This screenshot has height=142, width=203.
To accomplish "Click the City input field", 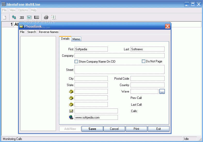I will (91, 79).
